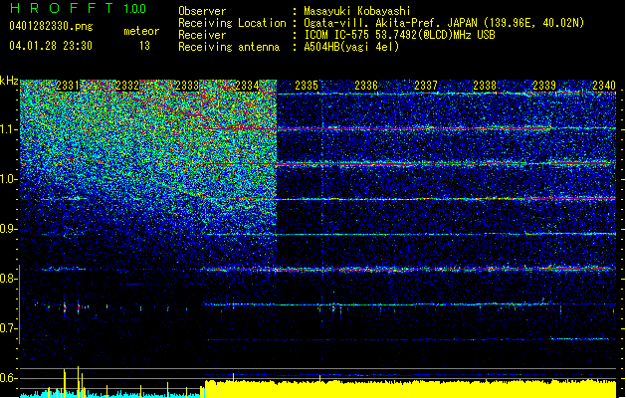This screenshot has width=626, height=398.
Task: Click the meteor label
Action: click(141, 31)
